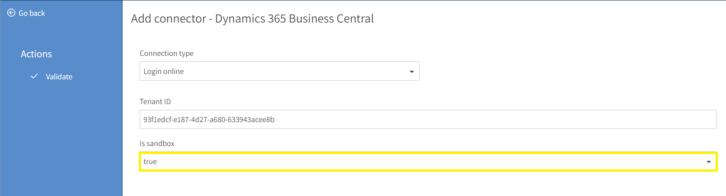Click the Tenant ID label
The width and height of the screenshot is (726, 196).
pos(155,101)
